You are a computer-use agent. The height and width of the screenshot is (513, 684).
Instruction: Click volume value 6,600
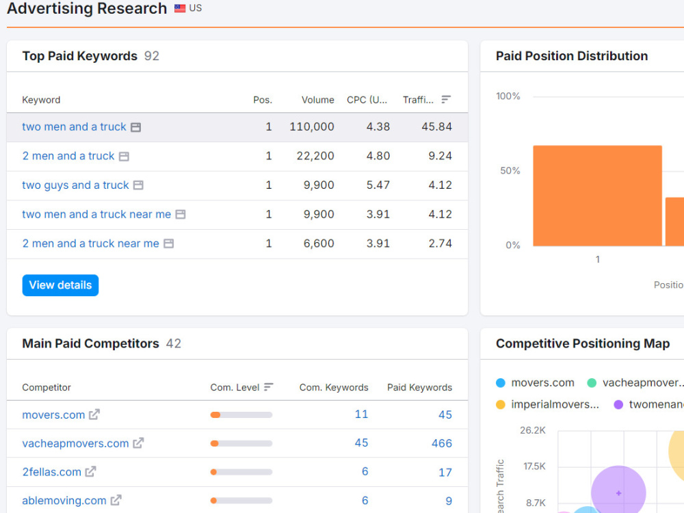(319, 244)
